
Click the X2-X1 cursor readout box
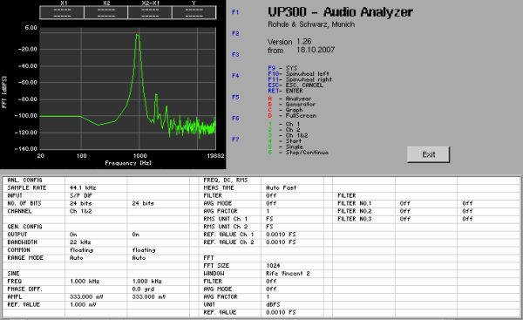pos(150,13)
